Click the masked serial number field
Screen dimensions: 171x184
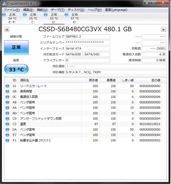pos(88,43)
